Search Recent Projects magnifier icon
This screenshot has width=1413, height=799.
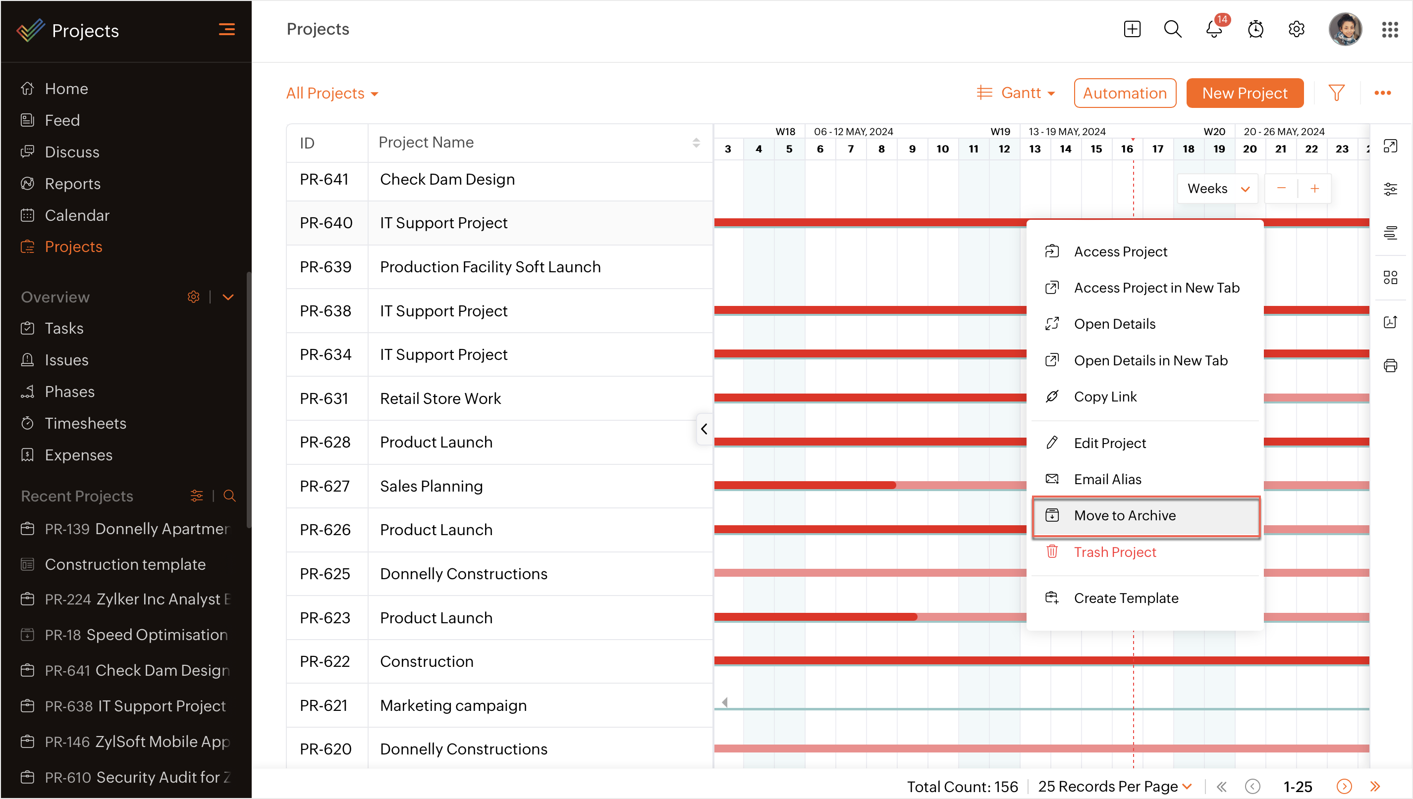[x=229, y=496]
